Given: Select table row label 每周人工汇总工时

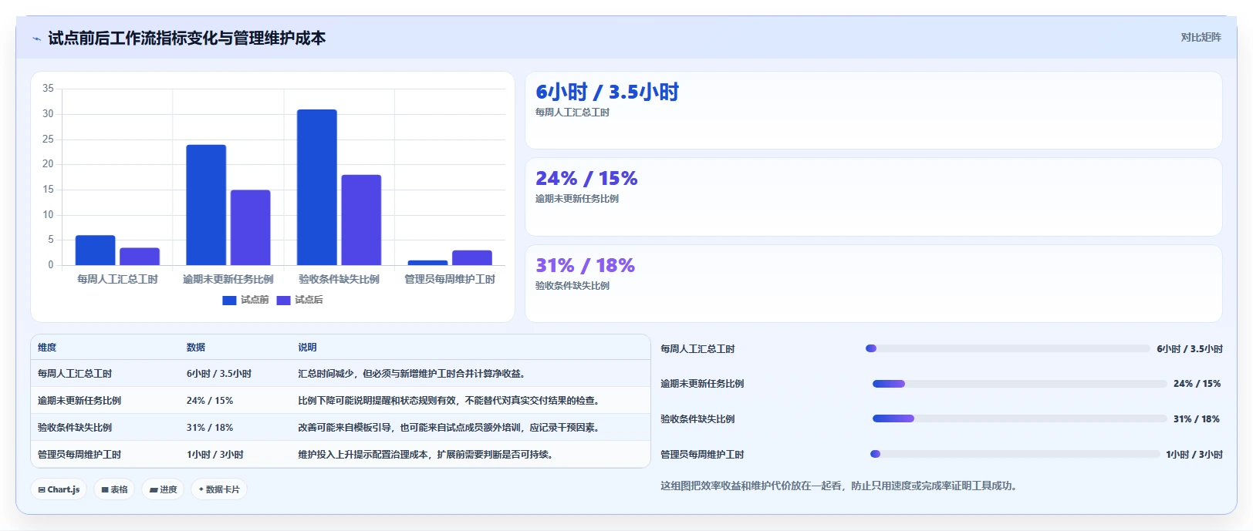Looking at the screenshot, I should click(x=75, y=374).
